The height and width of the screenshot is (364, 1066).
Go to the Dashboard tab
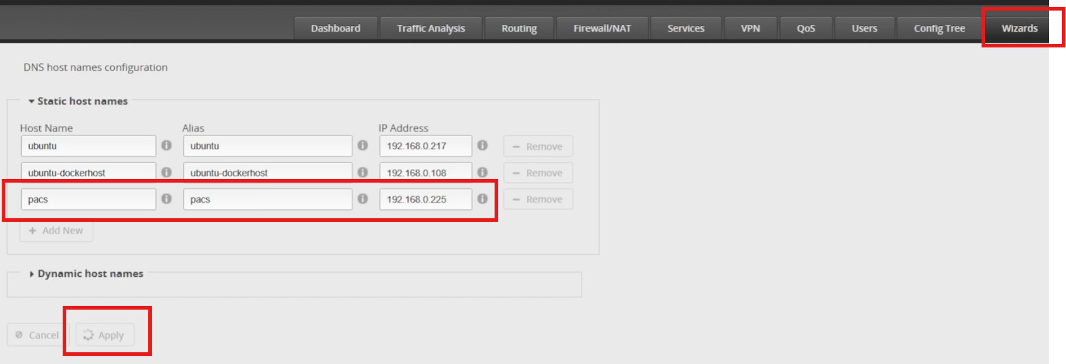tap(335, 28)
